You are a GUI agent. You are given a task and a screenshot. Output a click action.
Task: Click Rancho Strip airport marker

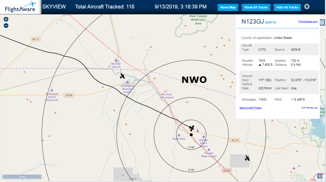click(x=179, y=135)
